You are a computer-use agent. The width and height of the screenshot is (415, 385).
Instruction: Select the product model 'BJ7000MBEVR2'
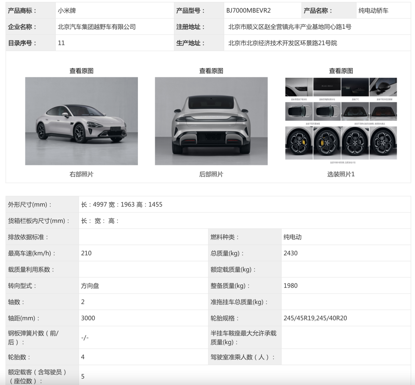(248, 11)
